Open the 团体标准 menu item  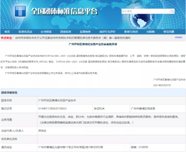(x=66, y=32)
